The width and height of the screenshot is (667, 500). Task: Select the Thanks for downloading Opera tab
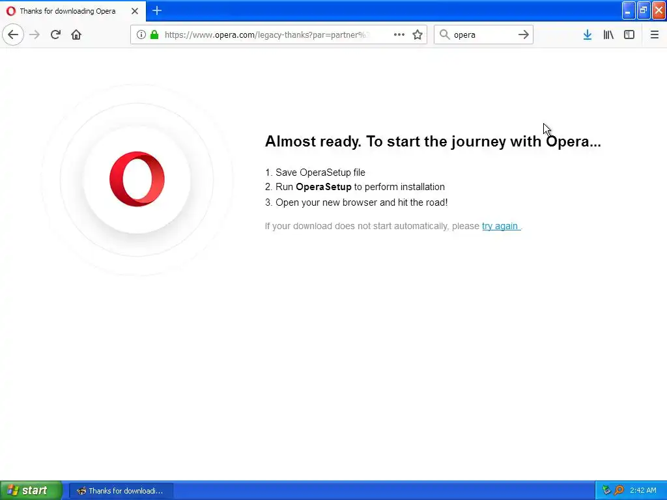click(72, 11)
